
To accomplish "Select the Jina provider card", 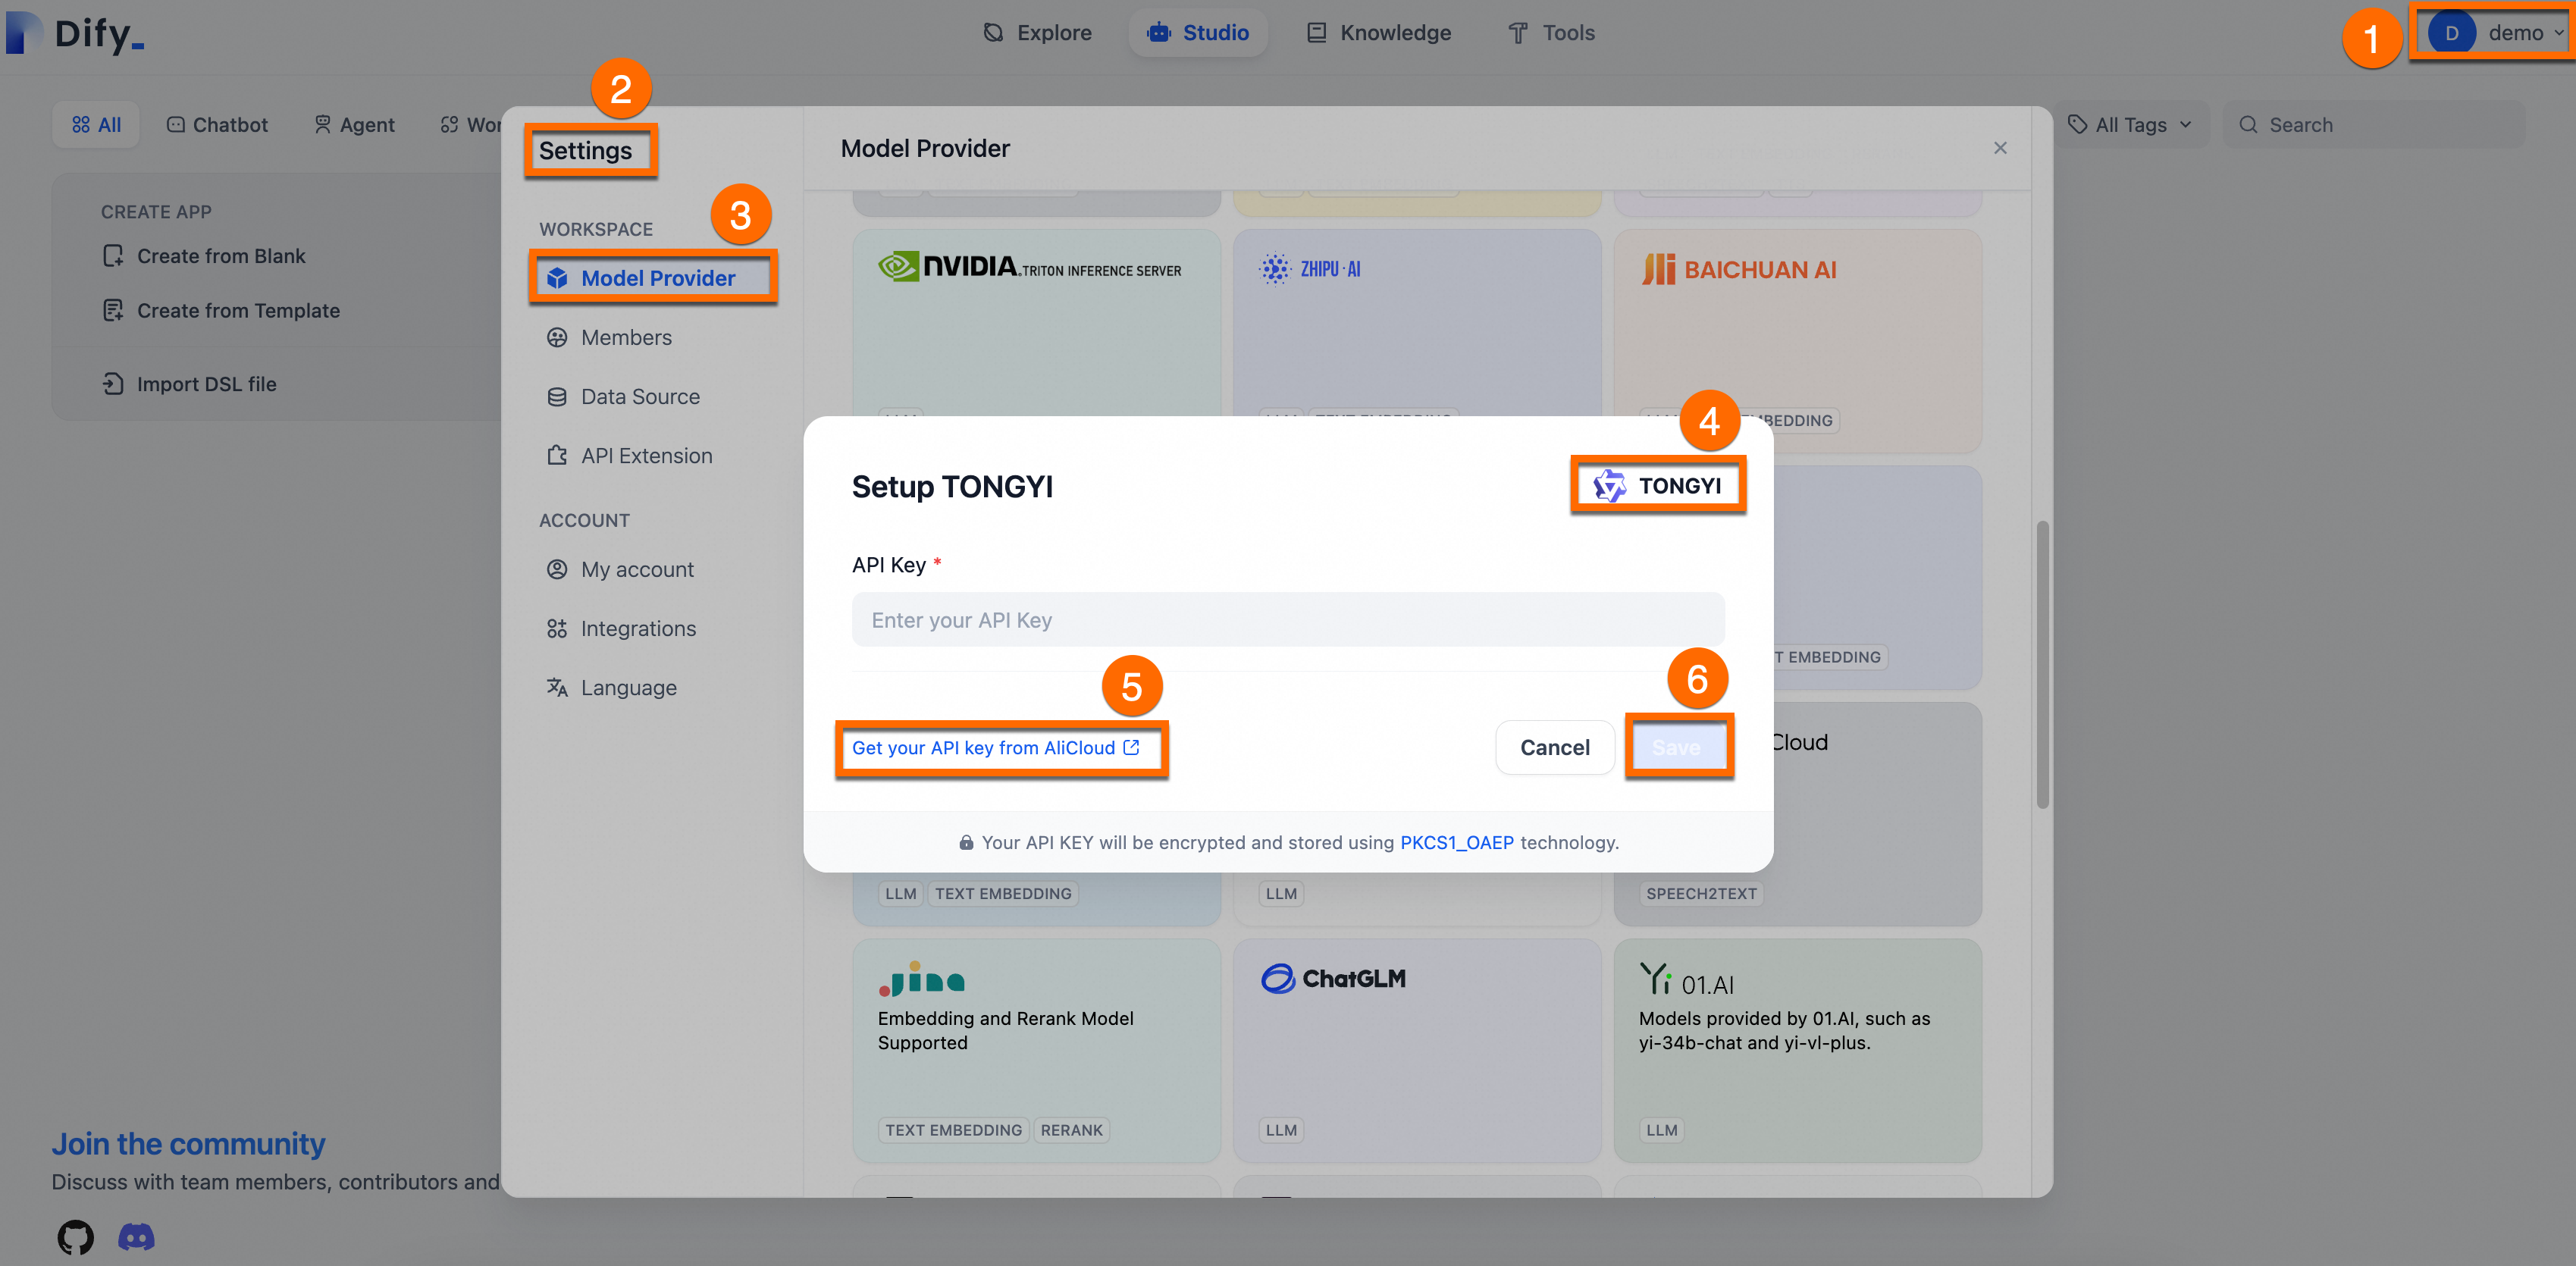I will click(1036, 1050).
